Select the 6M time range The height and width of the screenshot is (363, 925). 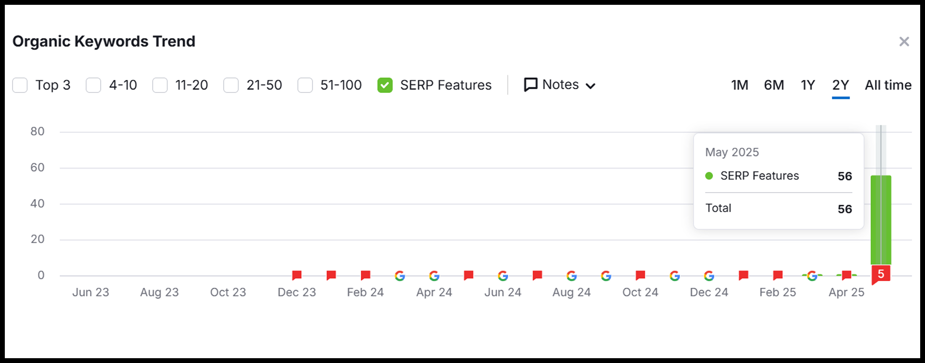(x=774, y=85)
